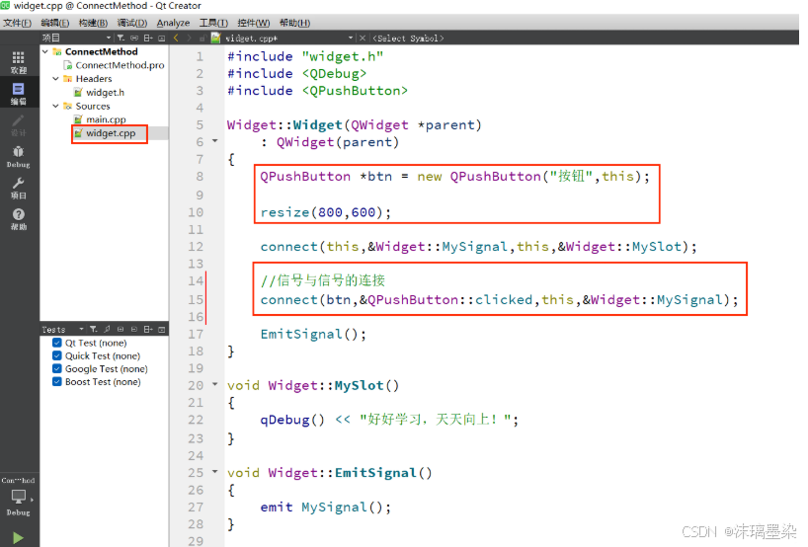Place cursor on the EmitSignal(); call line
This screenshot has height=547, width=808.
click(313, 335)
